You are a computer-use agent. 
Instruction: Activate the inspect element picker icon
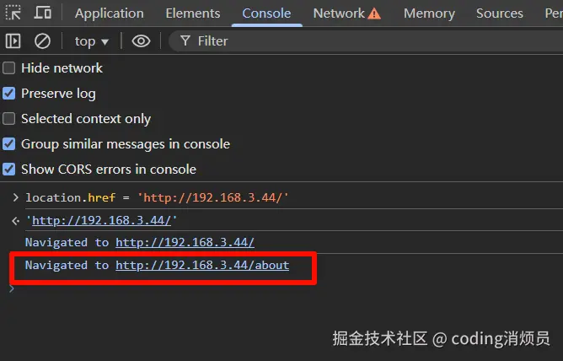click(x=13, y=13)
